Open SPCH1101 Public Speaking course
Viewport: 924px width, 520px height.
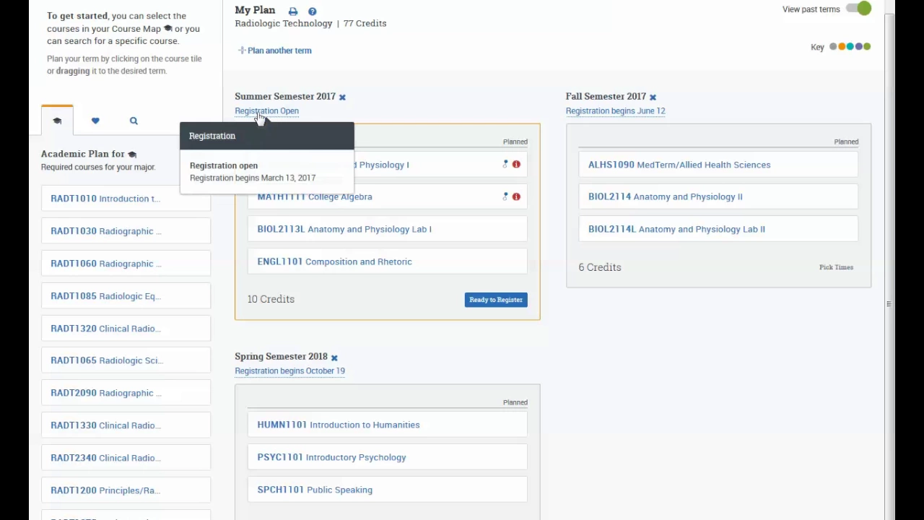coord(387,490)
